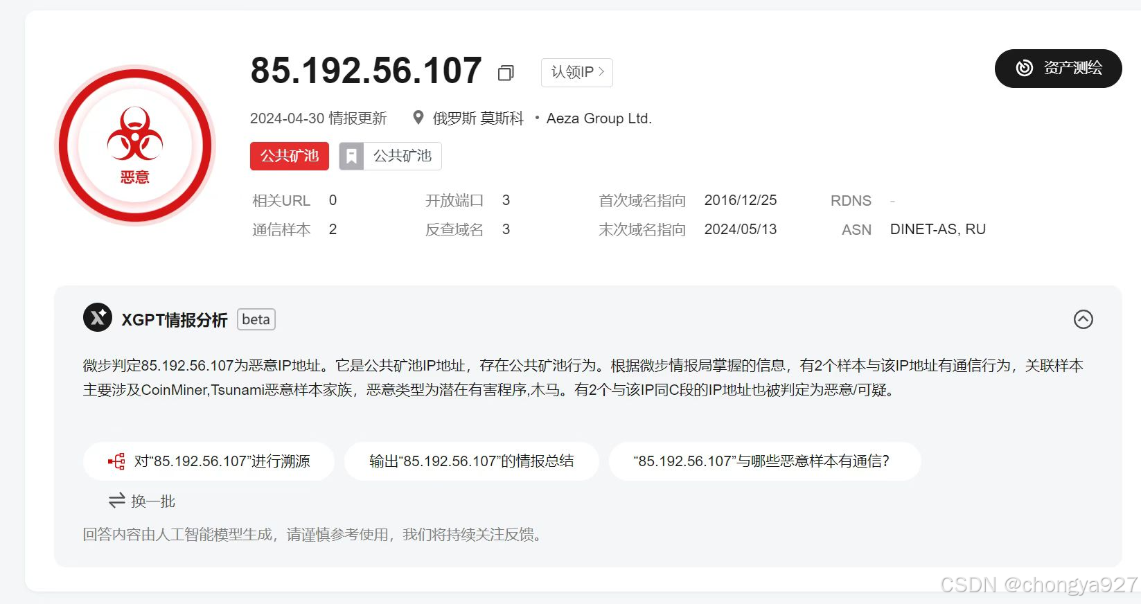Click the beta label
Viewport: 1141px width, 604px height.
[x=256, y=319]
